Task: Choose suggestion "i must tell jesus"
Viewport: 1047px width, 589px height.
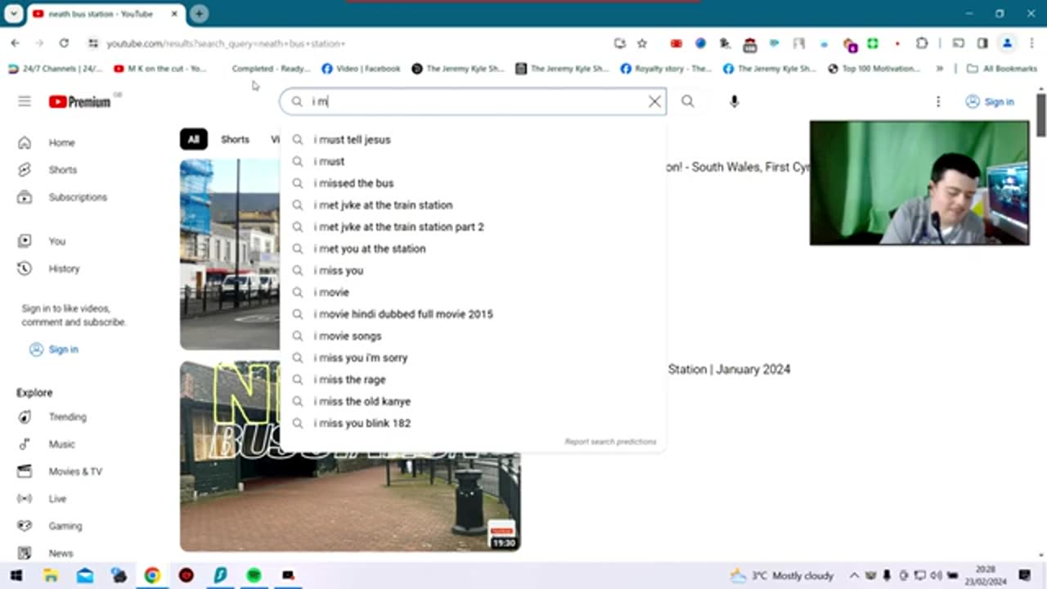Action: tap(473, 140)
